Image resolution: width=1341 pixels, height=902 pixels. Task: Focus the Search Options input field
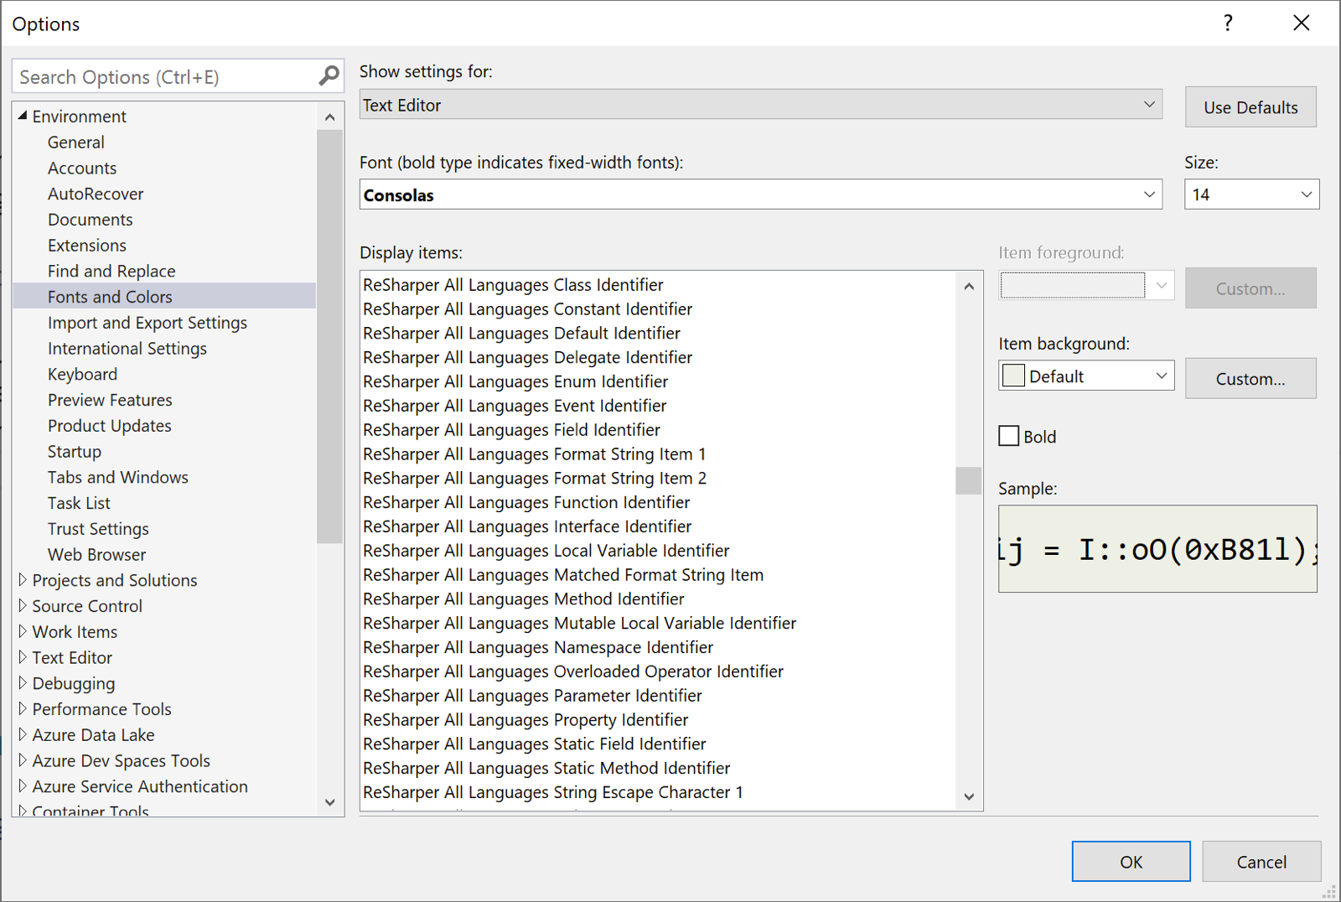(164, 77)
